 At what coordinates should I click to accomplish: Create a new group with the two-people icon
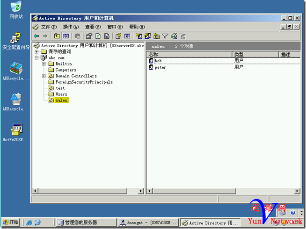click(x=148, y=36)
